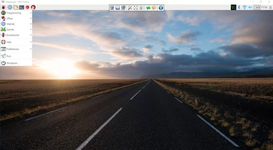Select the Games menu entry
273x150 pixels.
[16, 29]
